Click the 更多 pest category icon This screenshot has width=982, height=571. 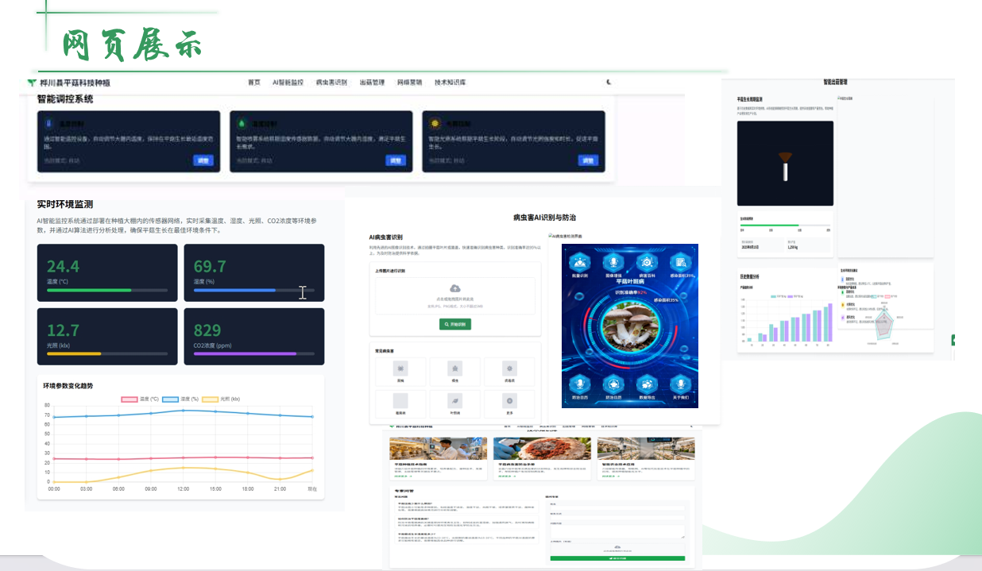pyautogui.click(x=509, y=401)
